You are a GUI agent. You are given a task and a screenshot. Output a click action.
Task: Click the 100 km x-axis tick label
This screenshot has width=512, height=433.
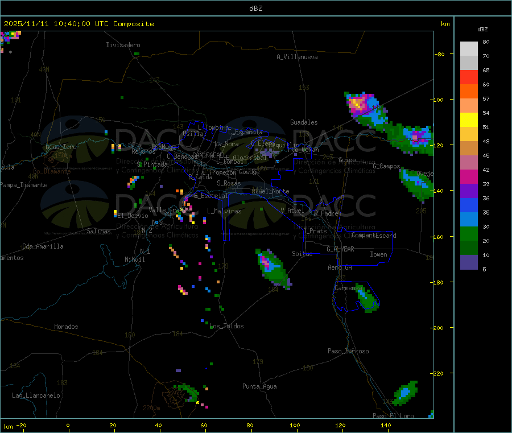point(295,425)
